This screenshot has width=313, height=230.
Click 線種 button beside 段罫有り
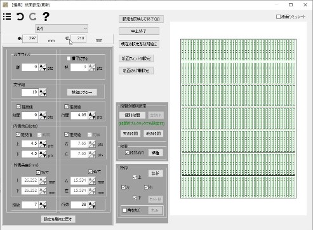coord(156,152)
